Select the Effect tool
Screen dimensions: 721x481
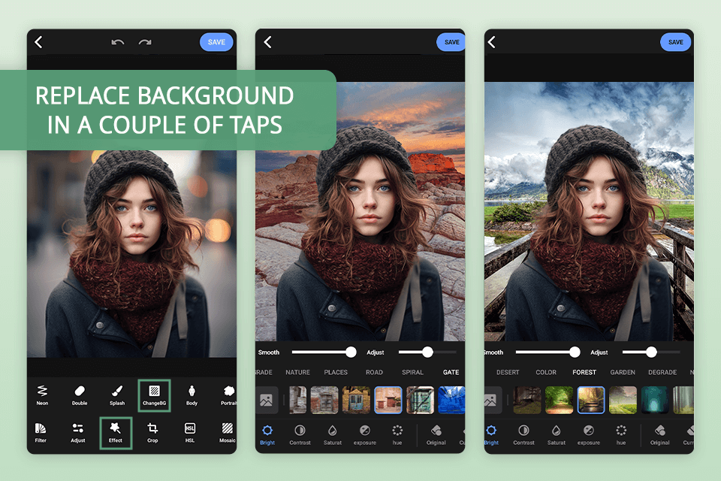pyautogui.click(x=116, y=433)
